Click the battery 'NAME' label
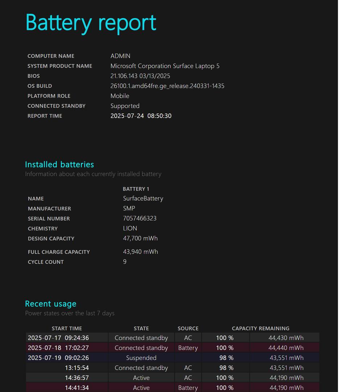This screenshot has width=355, height=392. click(x=36, y=199)
